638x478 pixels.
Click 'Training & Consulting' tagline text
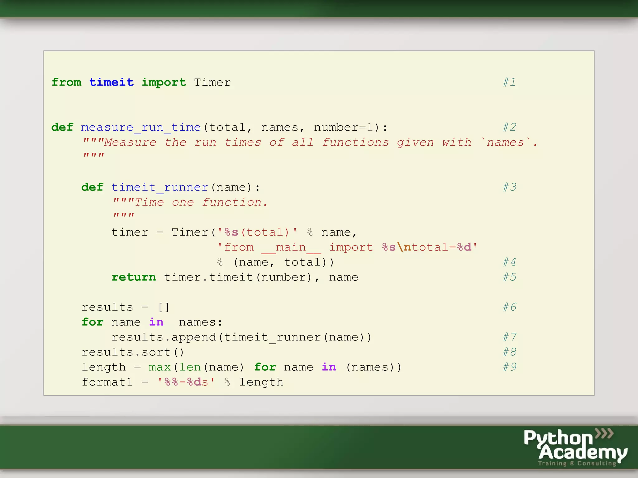coord(577,463)
